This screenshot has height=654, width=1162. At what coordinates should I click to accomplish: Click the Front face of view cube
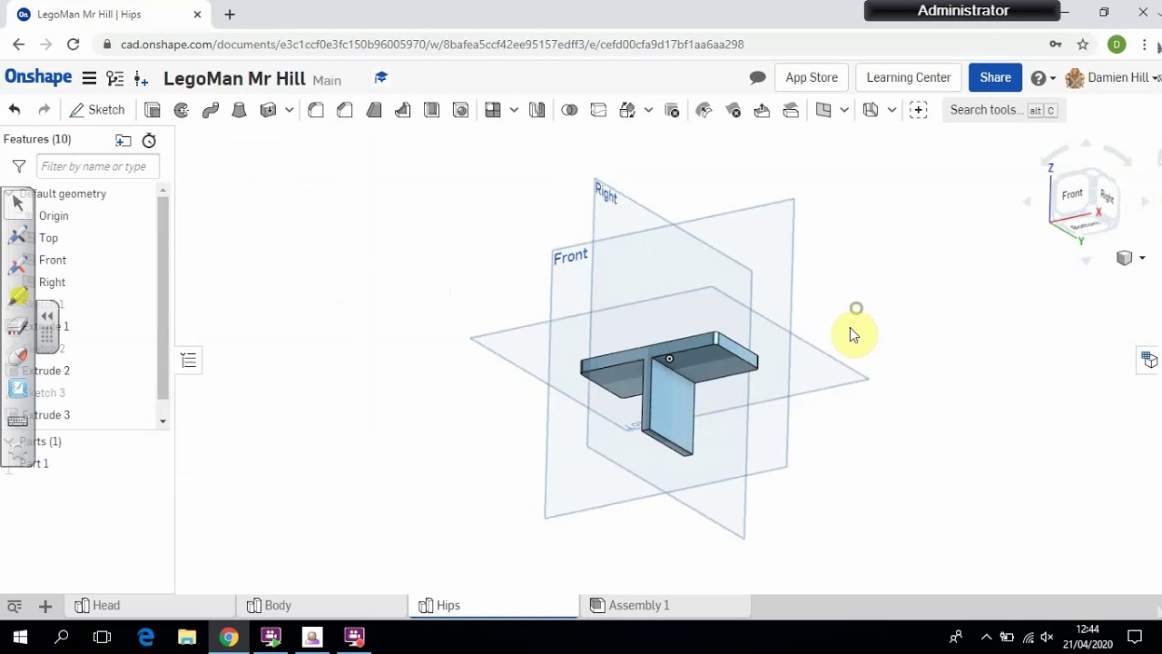coord(1072,194)
